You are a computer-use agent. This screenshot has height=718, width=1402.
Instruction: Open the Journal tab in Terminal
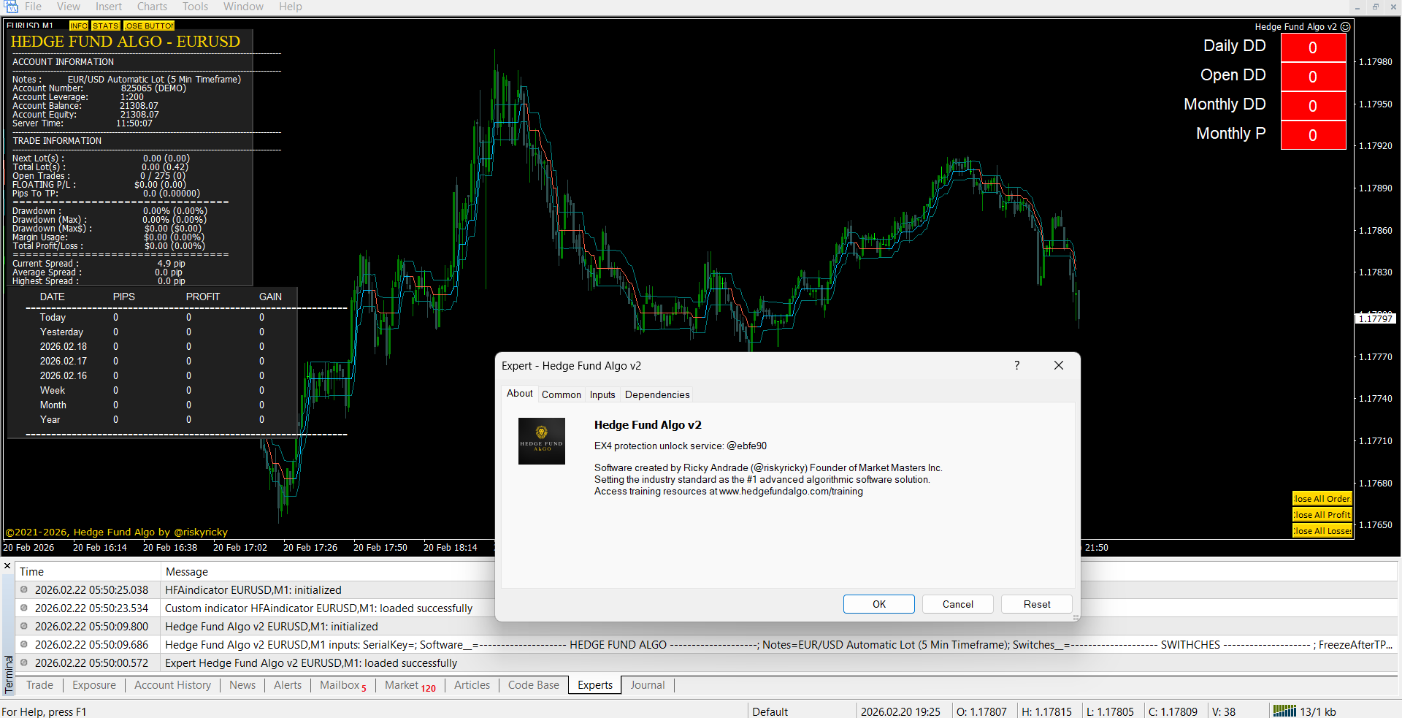pos(647,685)
